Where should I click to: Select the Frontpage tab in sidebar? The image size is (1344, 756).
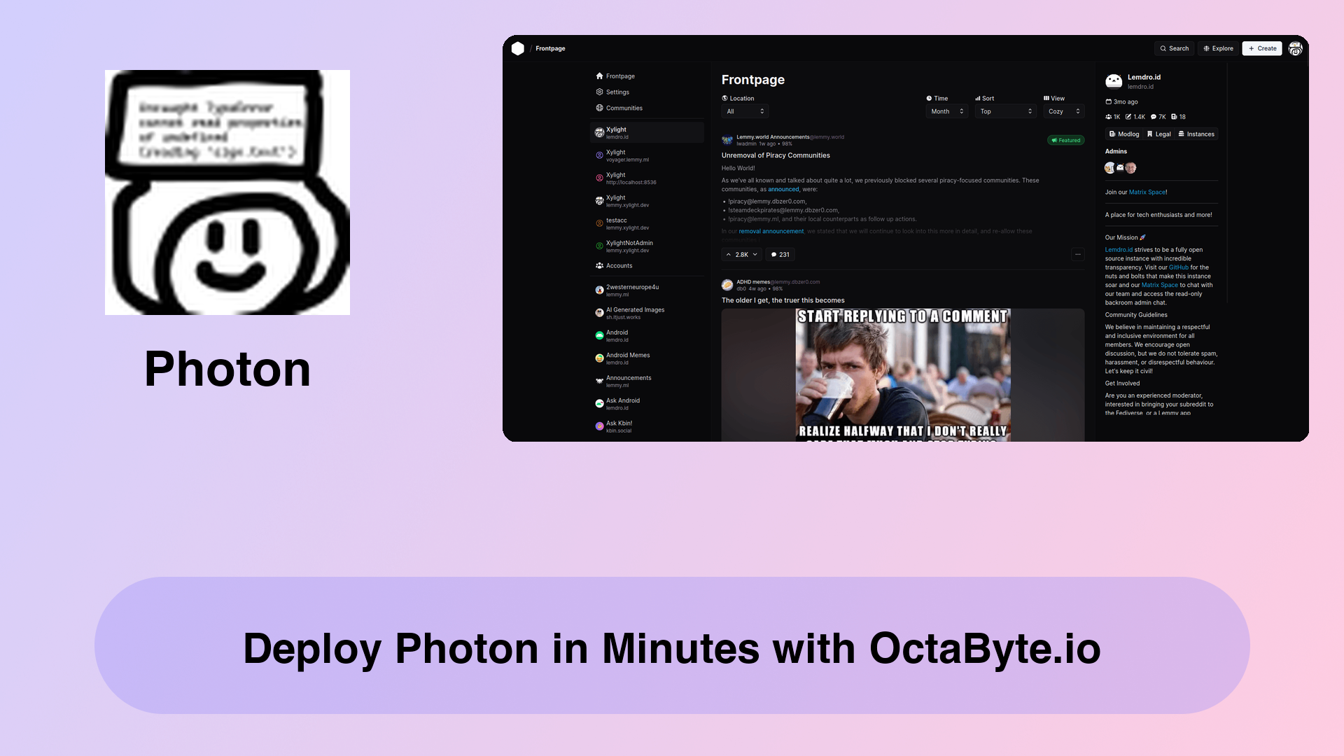pyautogui.click(x=620, y=76)
